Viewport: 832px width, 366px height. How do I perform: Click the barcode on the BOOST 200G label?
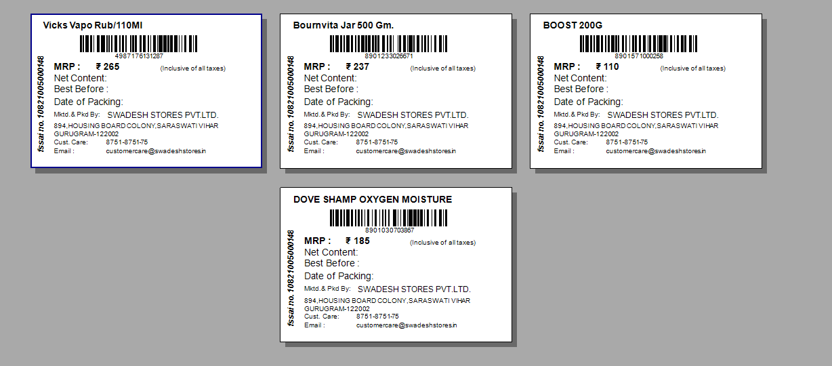point(639,44)
